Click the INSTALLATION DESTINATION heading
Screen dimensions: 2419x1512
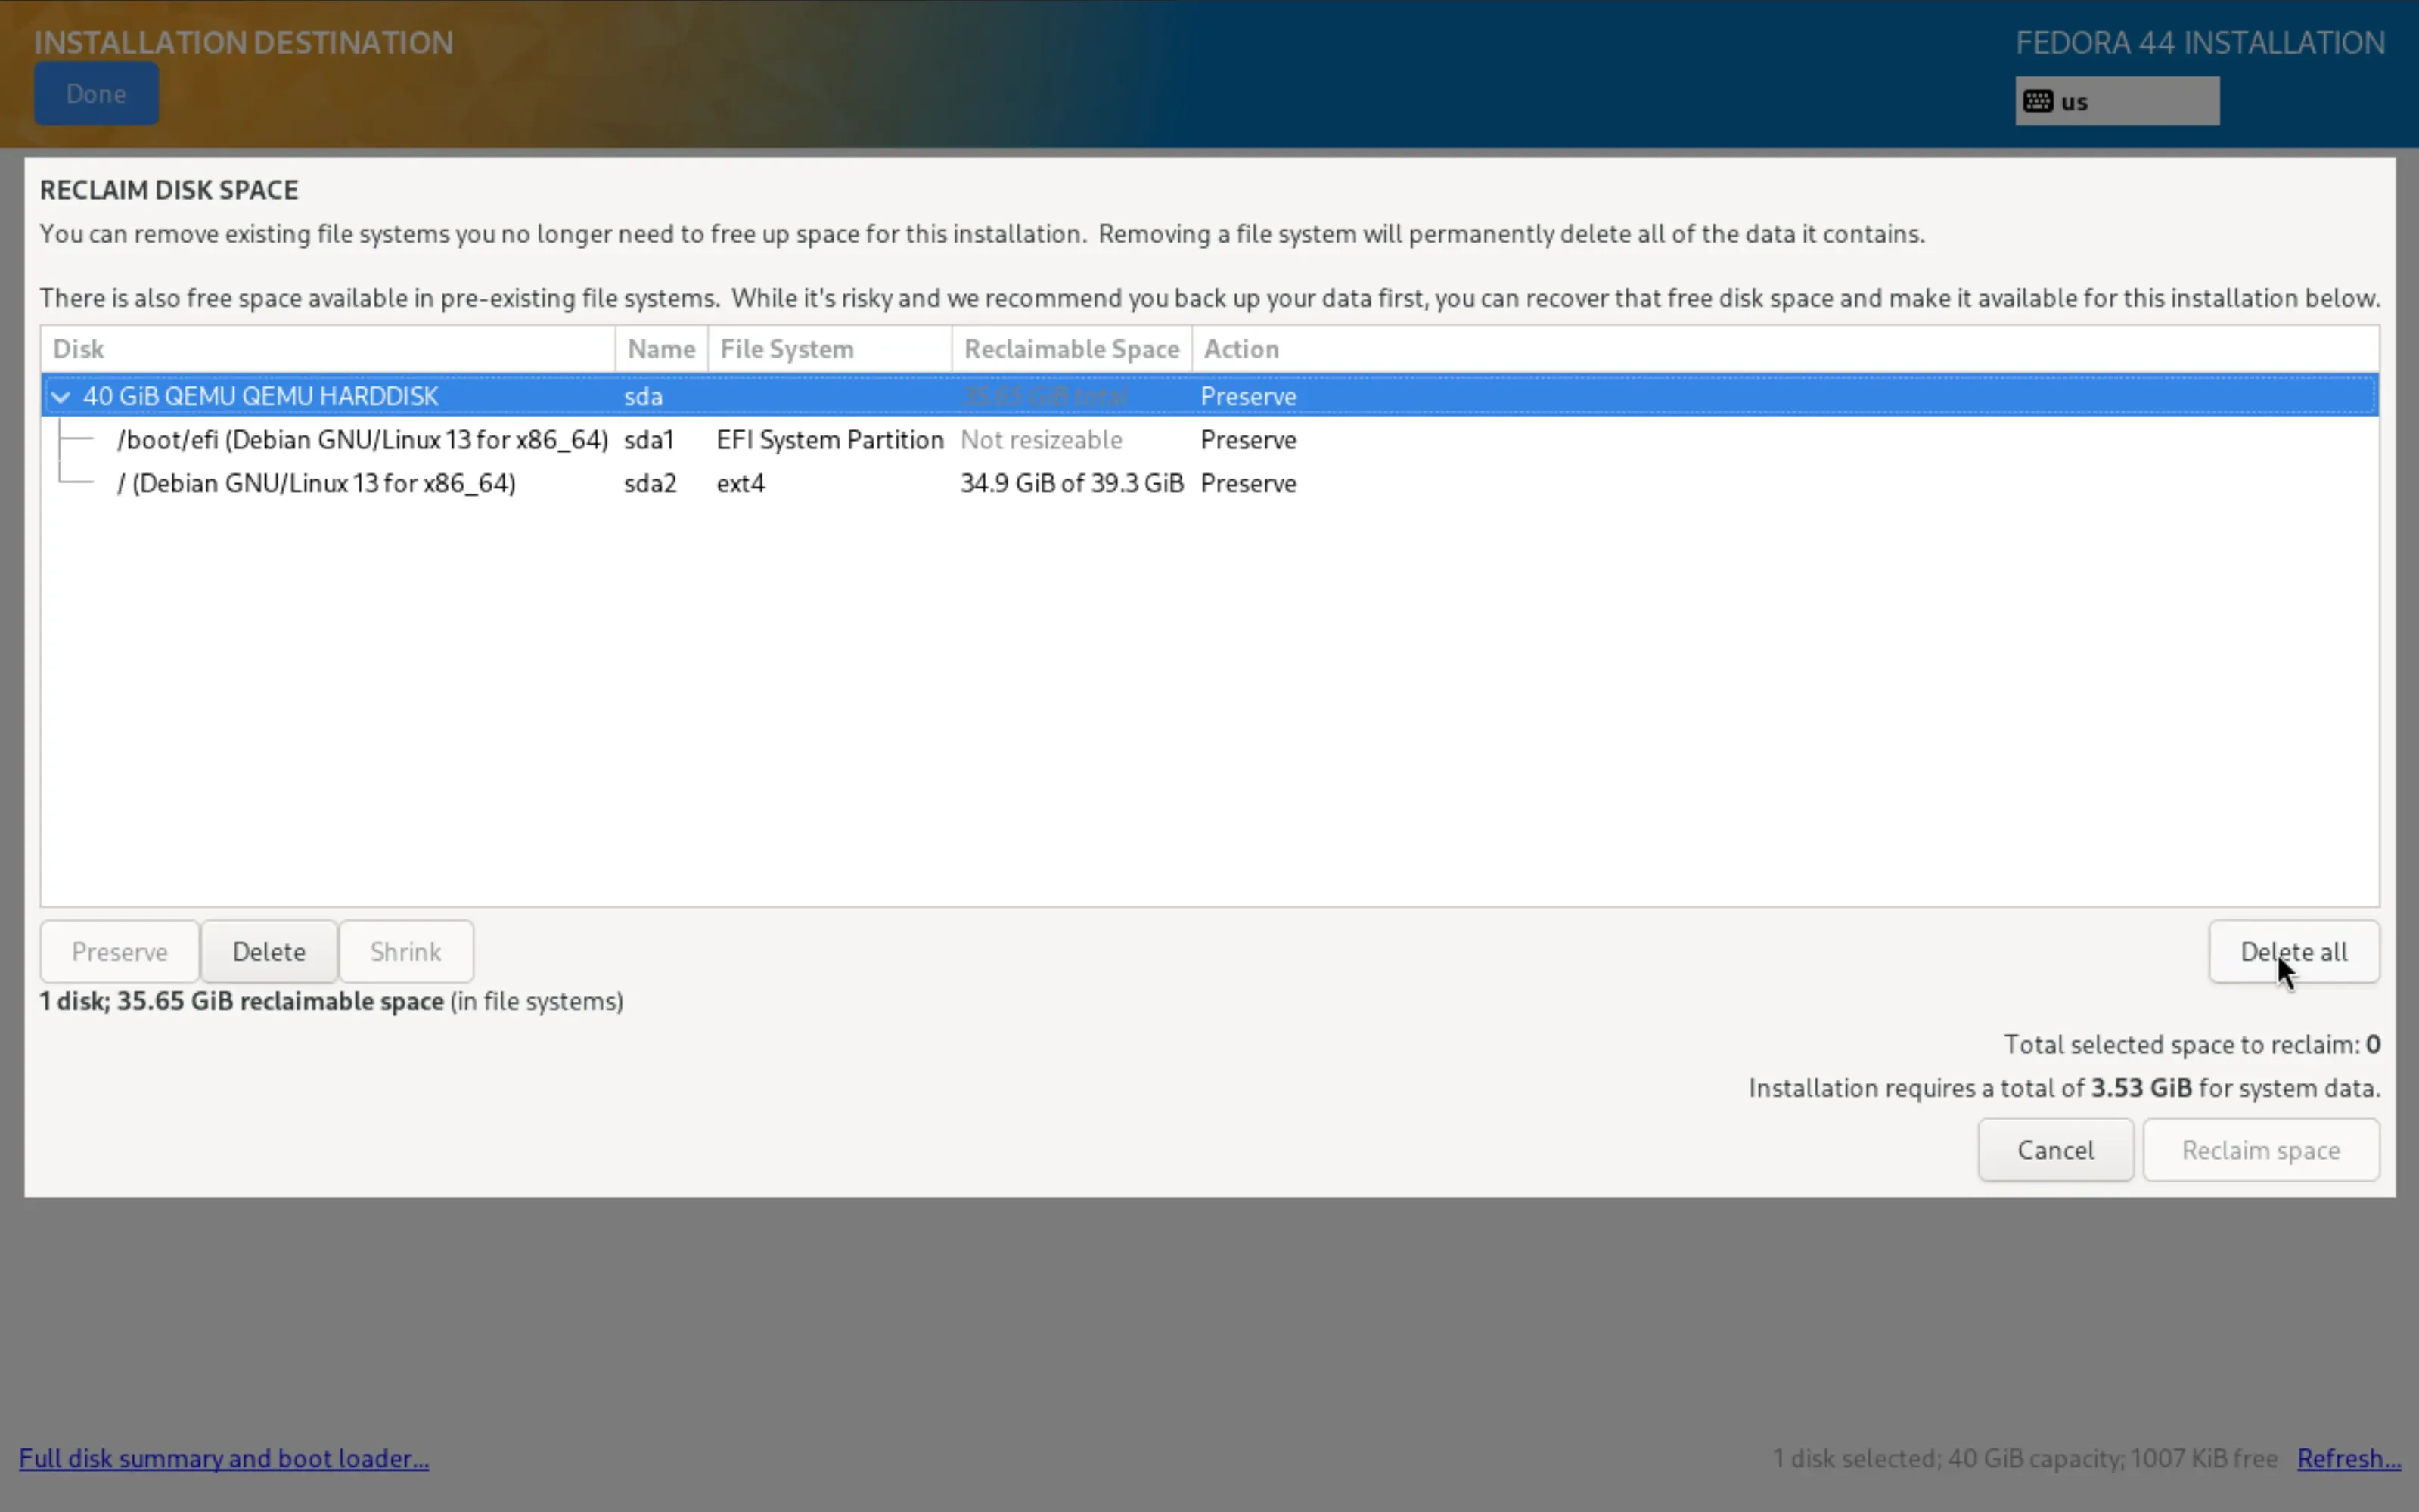coord(244,42)
